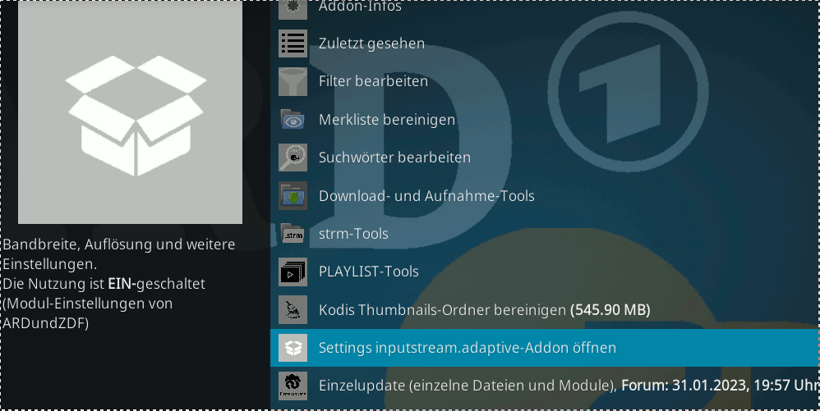
Task: Open the Zuletzt gesehen list
Action: click(545, 43)
